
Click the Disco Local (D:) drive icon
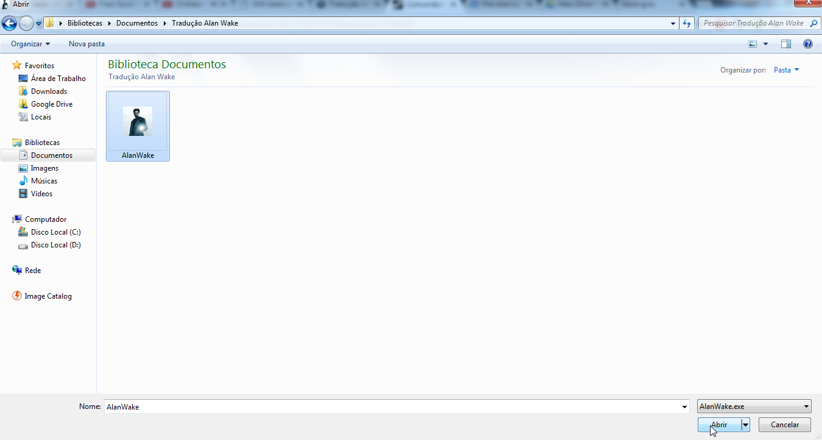tap(23, 245)
